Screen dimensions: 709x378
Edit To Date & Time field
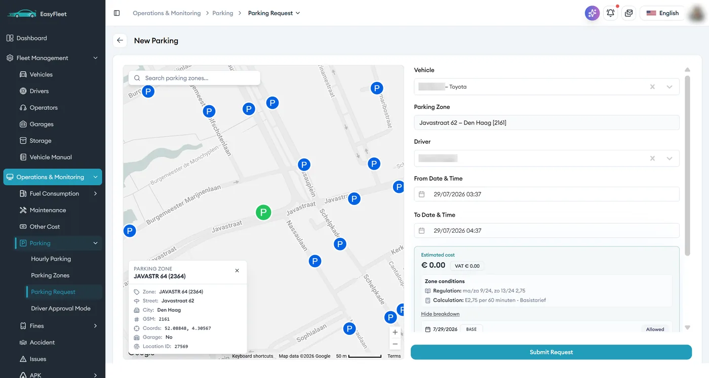tap(546, 231)
